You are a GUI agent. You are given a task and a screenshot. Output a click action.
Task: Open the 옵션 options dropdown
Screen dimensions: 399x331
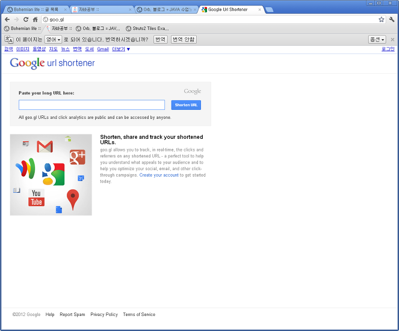(377, 40)
